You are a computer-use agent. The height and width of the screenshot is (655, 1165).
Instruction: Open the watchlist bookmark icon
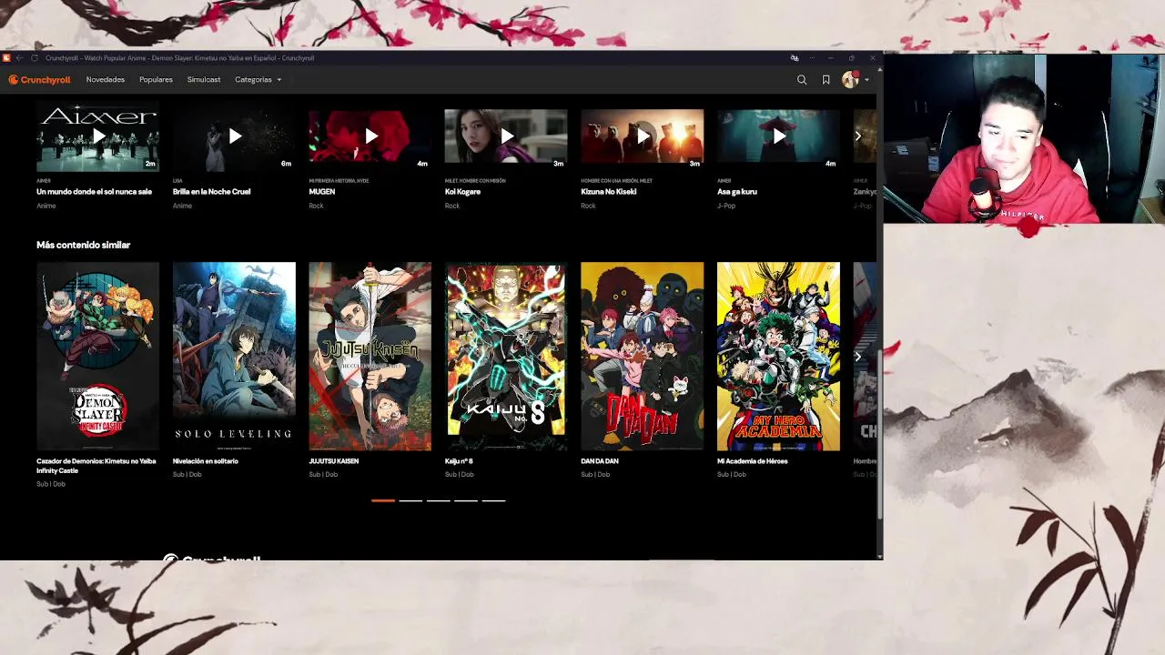(x=826, y=80)
